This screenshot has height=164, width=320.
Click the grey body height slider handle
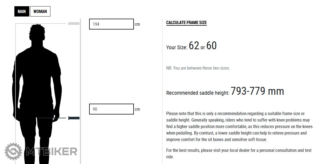click(74, 24)
